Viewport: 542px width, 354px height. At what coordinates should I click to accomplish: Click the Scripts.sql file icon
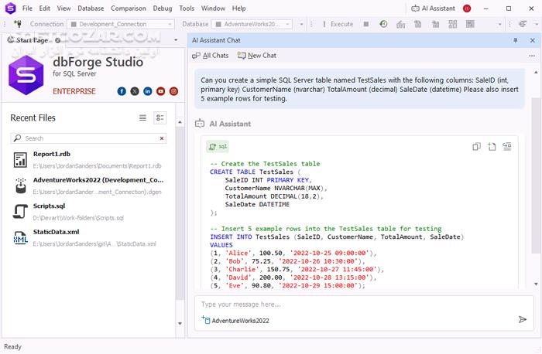[20, 212]
